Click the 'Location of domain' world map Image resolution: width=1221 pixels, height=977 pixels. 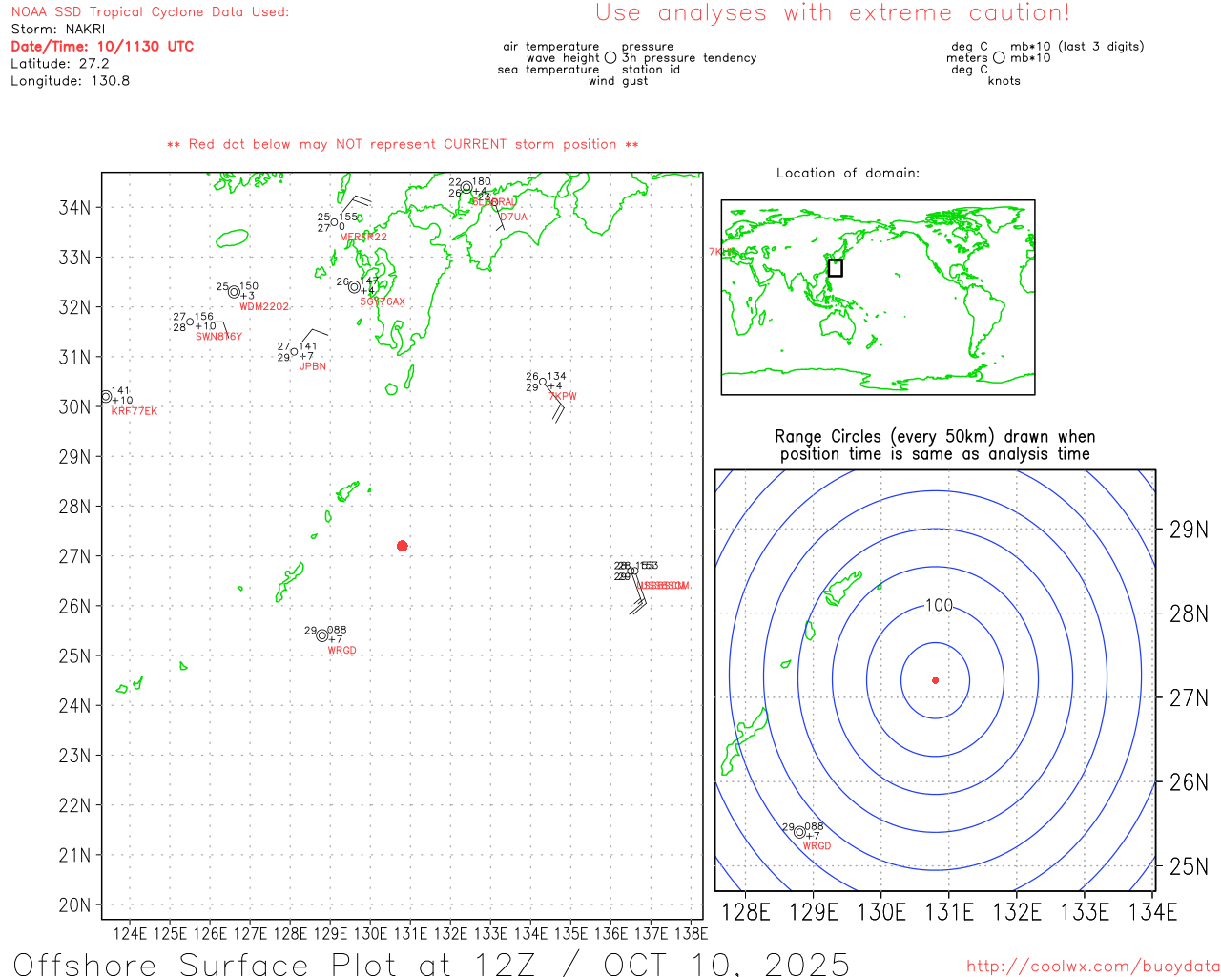coord(878,297)
